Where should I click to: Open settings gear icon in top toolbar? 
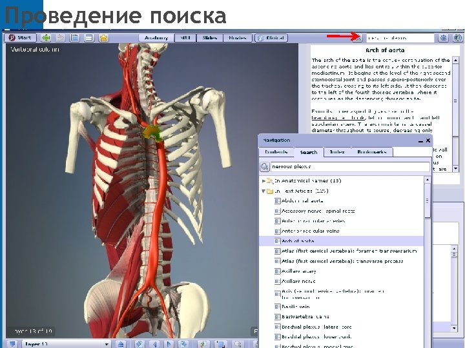click(x=443, y=38)
